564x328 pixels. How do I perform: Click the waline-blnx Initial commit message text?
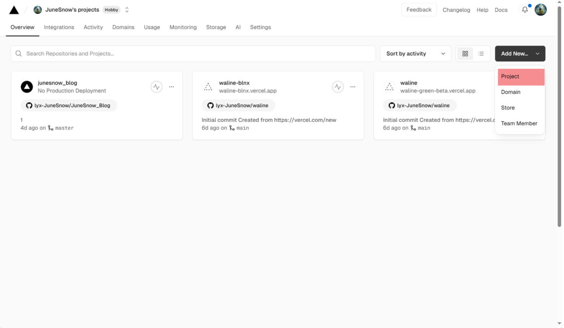pyautogui.click(x=269, y=120)
